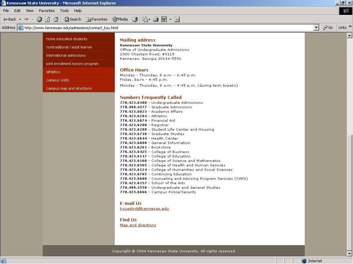Viewport: 353px width, 264px height.
Task: Click the 770.423.6074 Financial Aid line
Action: tap(148, 121)
